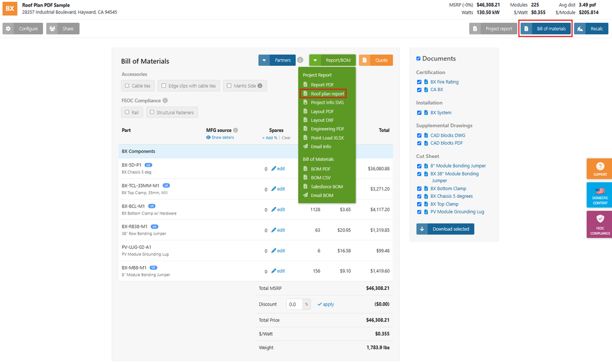Click the $46,308.21 Total Price value
Image resolution: width=612 pixels, height=364 pixels.
378,320
